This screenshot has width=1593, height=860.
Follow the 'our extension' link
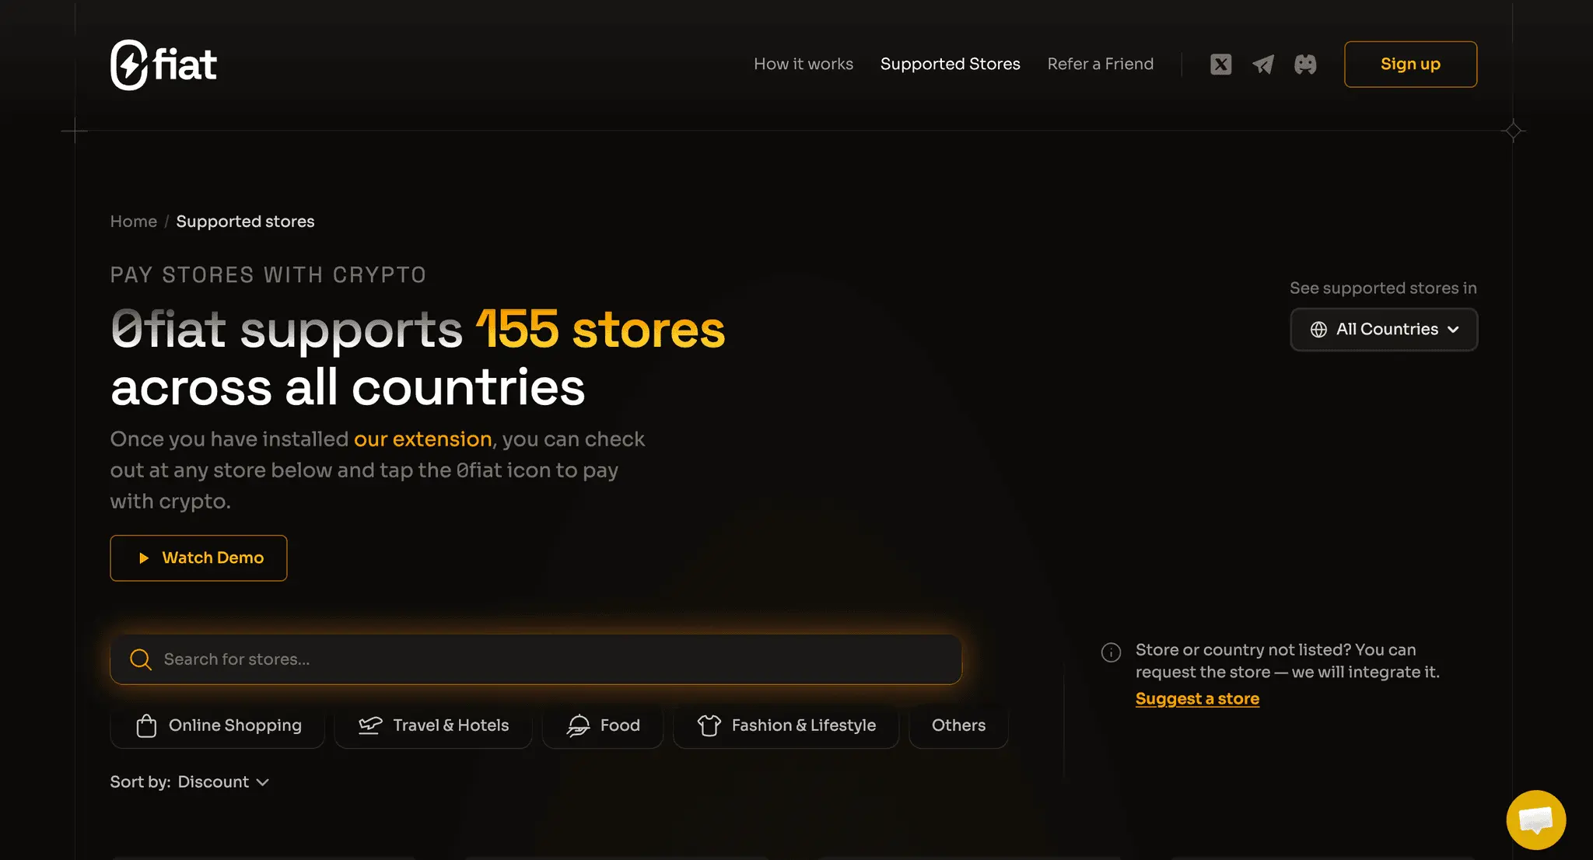422,439
